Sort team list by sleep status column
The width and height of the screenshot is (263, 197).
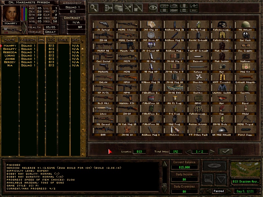point(41,40)
